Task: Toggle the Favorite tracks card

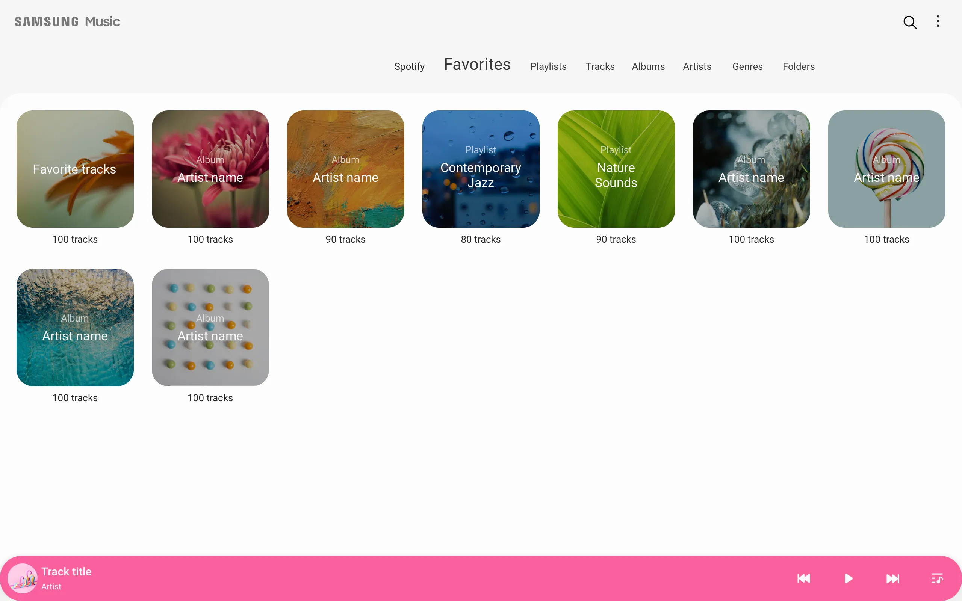Action: (x=75, y=169)
